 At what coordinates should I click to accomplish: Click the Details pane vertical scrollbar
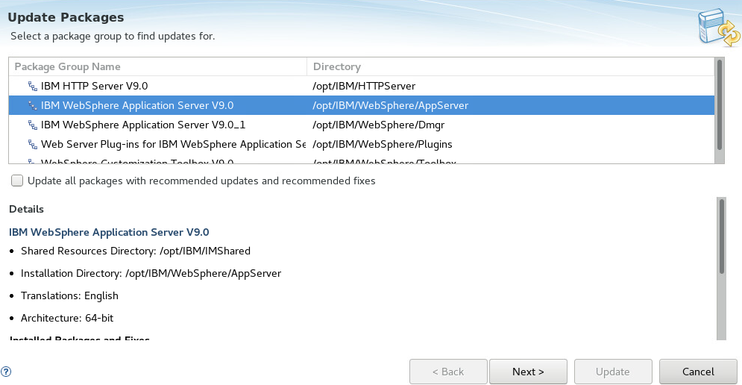(721, 269)
